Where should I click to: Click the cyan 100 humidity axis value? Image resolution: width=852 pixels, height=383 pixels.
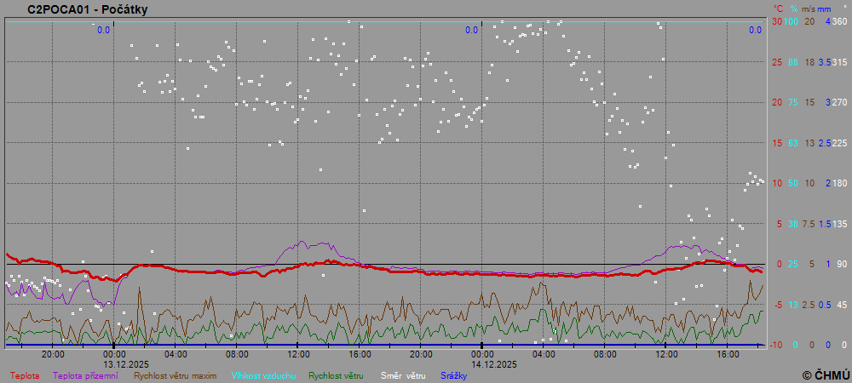click(x=792, y=21)
